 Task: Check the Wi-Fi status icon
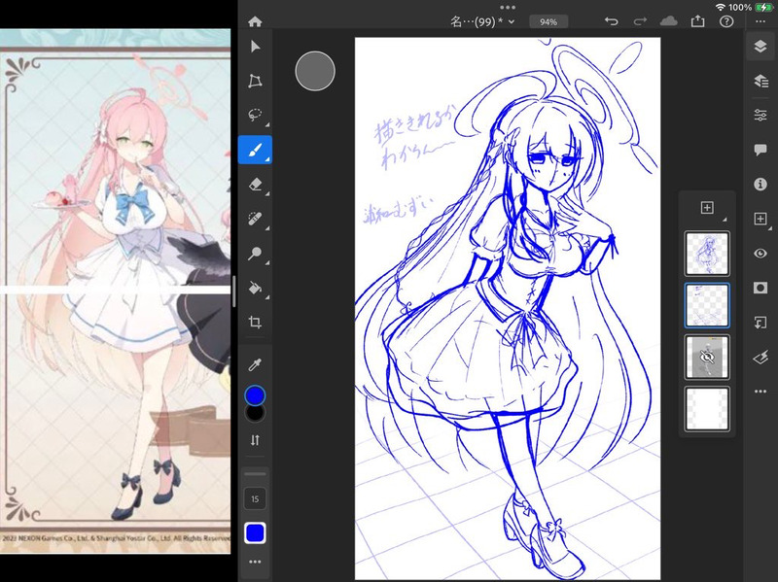pos(720,7)
